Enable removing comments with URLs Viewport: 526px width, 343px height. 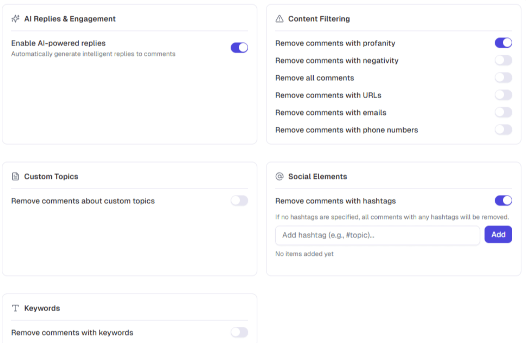tap(503, 95)
